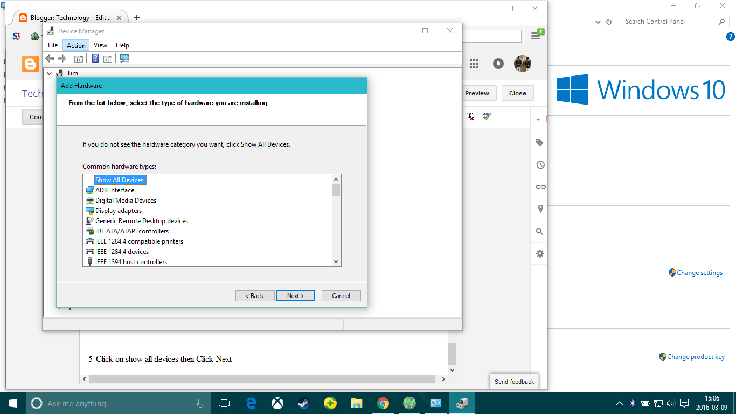Collapse the Tim device tree node
The width and height of the screenshot is (736, 414).
point(49,73)
